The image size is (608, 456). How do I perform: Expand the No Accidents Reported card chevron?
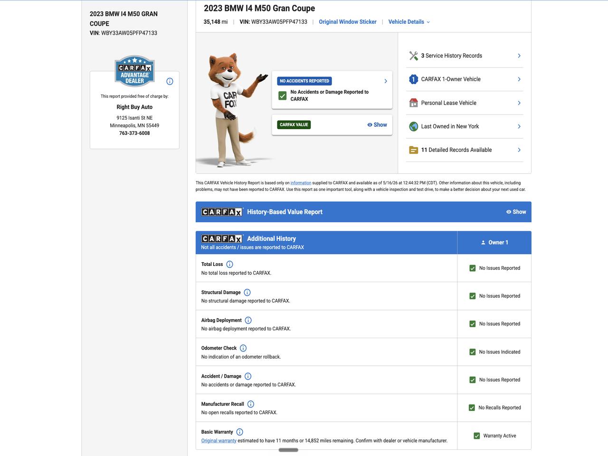[386, 81]
